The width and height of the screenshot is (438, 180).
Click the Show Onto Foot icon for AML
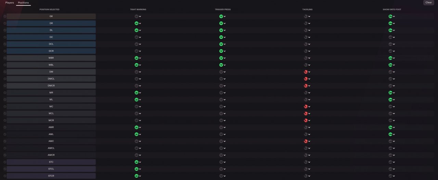pos(390,134)
